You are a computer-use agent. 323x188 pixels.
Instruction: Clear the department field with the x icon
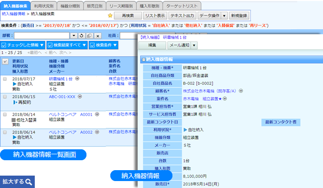pos(98,36)
